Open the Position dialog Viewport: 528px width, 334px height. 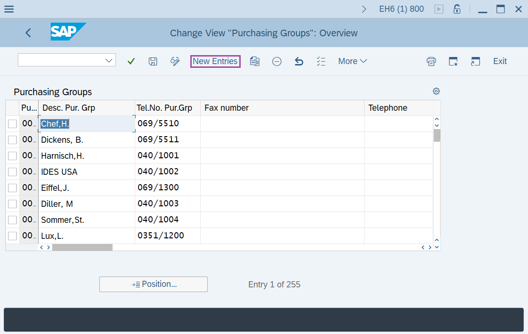pos(154,284)
